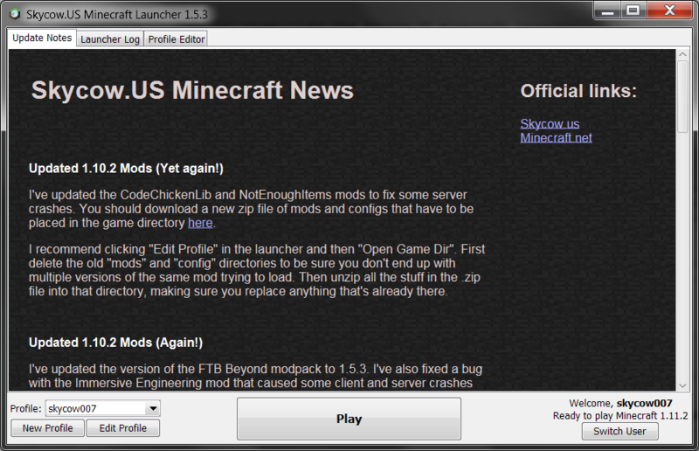Image resolution: width=699 pixels, height=451 pixels.
Task: Click the launcher icon in title bar
Action: point(15,14)
